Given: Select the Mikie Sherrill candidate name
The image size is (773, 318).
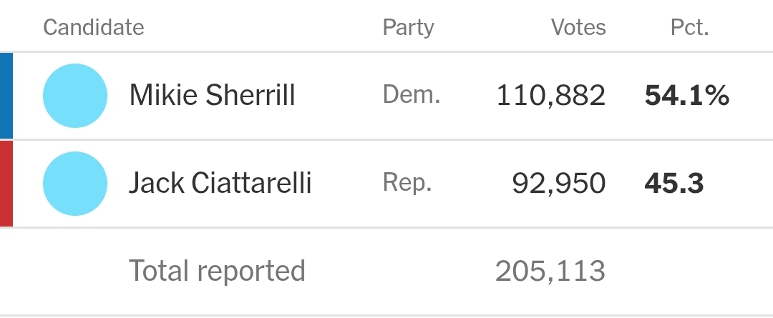Looking at the screenshot, I should tap(212, 96).
